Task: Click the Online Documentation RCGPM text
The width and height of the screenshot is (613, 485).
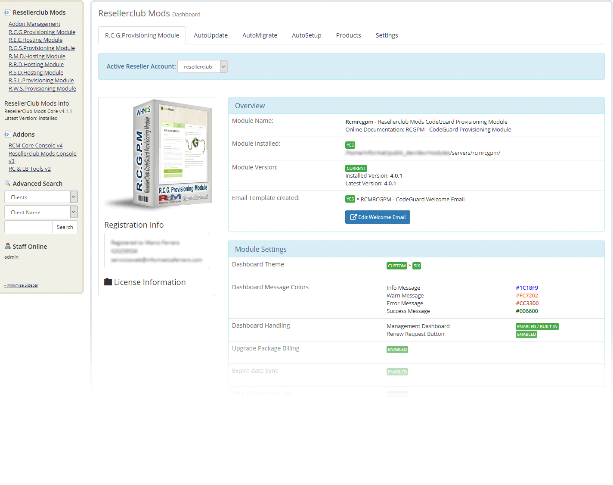Action: 428,129
